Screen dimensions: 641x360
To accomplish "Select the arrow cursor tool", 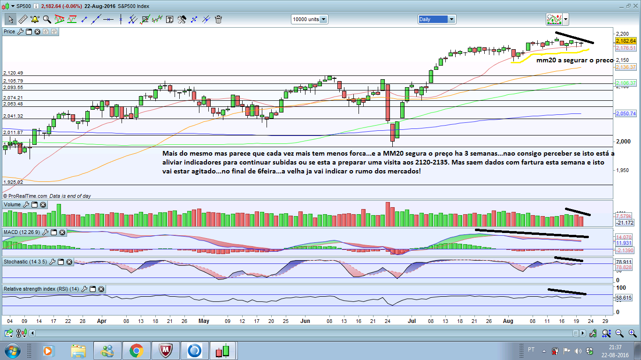I will coord(10,19).
